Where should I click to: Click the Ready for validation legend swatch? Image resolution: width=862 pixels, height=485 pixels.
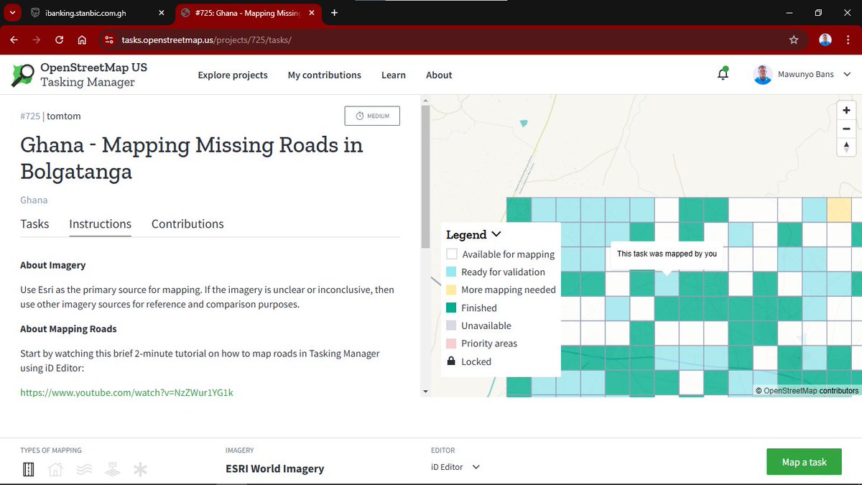452,272
